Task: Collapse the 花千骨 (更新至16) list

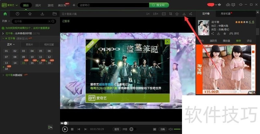Action: click(3, 38)
